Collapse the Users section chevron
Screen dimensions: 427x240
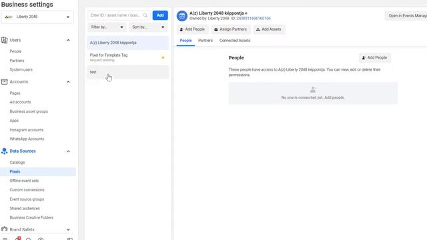pyautogui.click(x=68, y=40)
